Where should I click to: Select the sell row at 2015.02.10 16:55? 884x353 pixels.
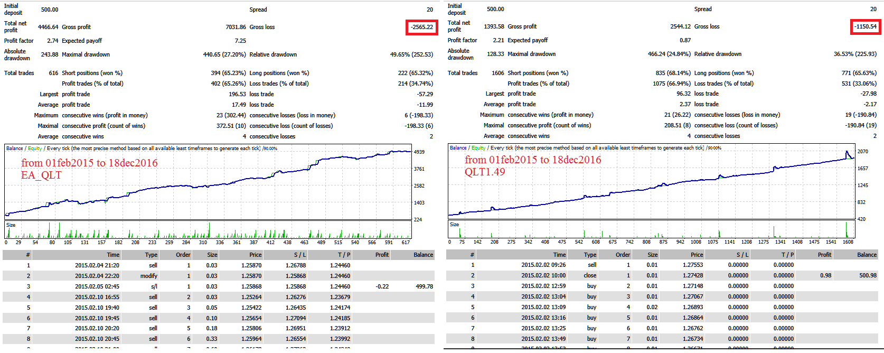tap(219, 297)
